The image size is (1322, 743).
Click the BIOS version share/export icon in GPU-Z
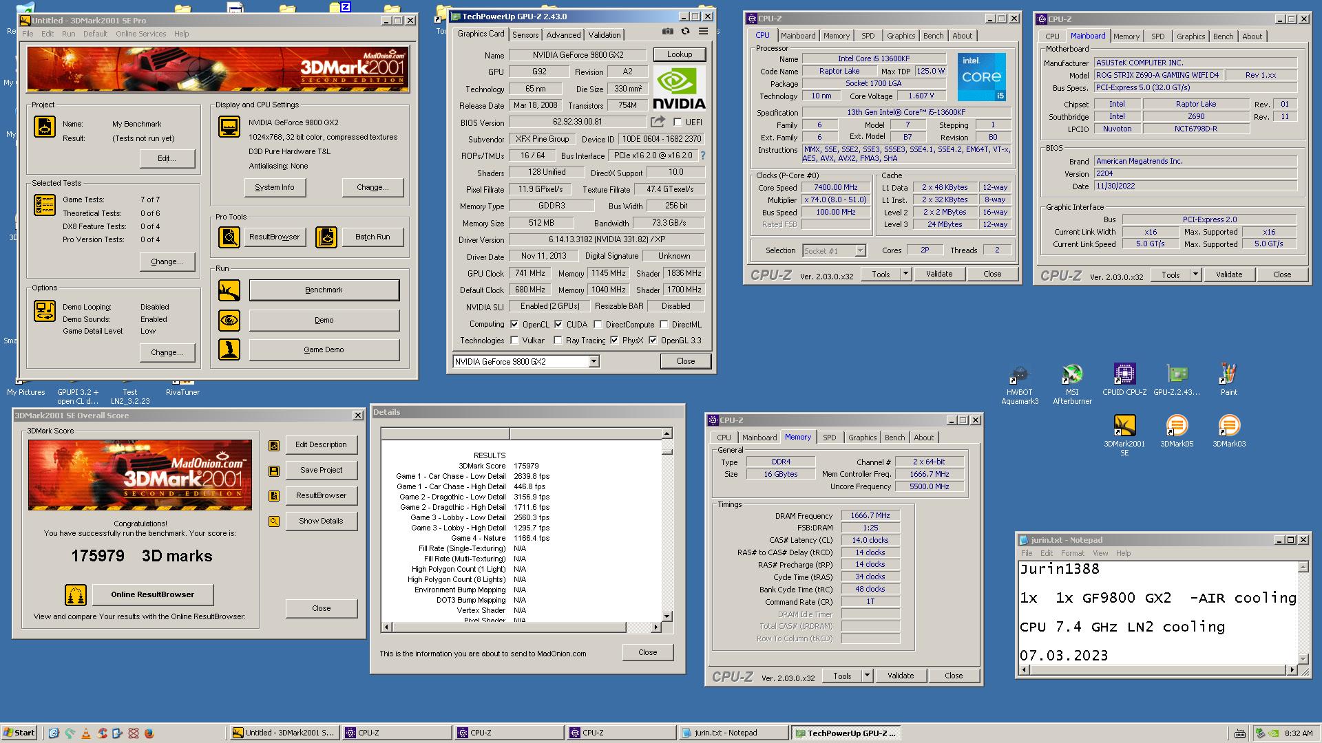coord(658,122)
